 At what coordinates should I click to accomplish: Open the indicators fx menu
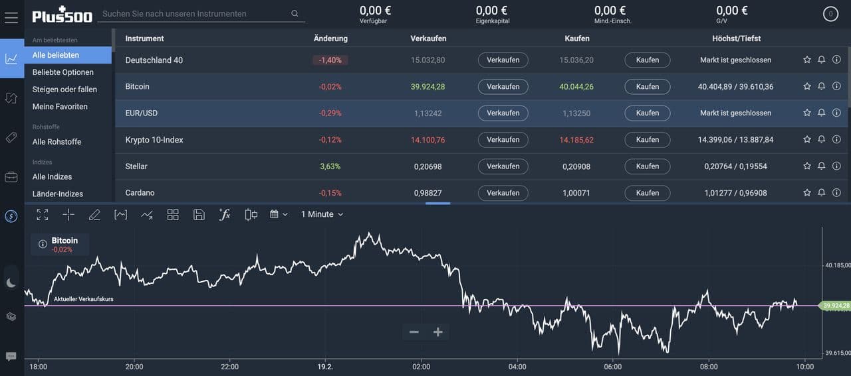point(225,214)
